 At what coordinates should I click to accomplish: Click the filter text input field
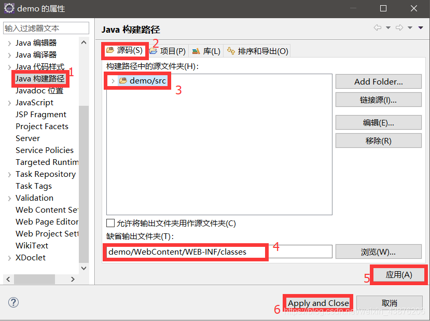pyautogui.click(x=46, y=28)
